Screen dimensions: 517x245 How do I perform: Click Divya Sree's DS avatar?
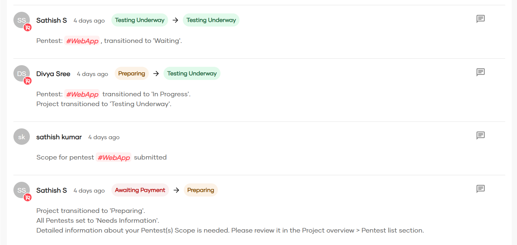21,73
